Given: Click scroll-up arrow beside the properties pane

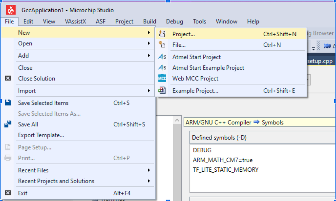Looking at the screenshot, I should pos(177,120).
